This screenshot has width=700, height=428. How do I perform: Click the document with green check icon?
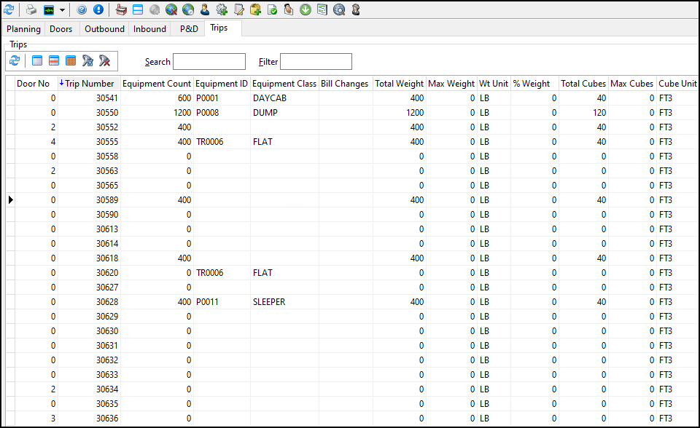pyautogui.click(x=272, y=9)
